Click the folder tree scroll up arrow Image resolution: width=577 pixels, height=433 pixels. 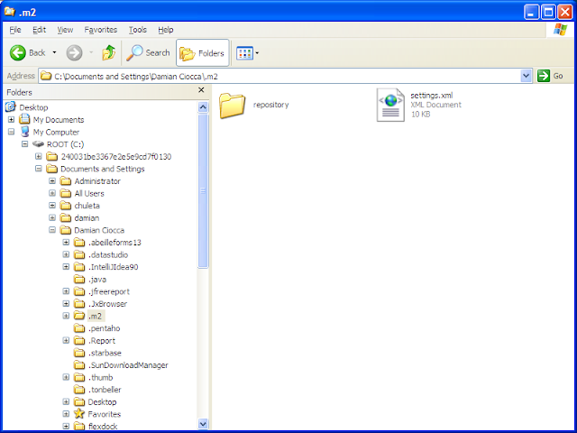click(203, 107)
